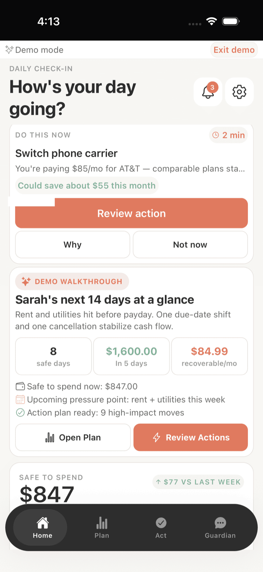Viewport: 263px width, 572px height.
Task: Tap the calendar icon for upcoming pressure point
Action: 20,400
